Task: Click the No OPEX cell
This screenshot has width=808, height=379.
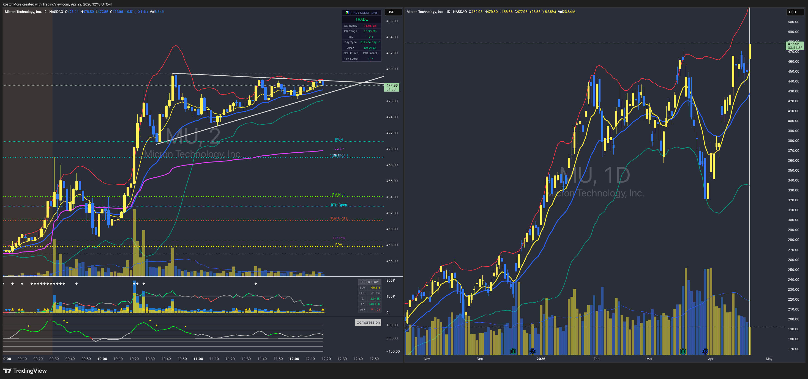Action: pos(370,48)
